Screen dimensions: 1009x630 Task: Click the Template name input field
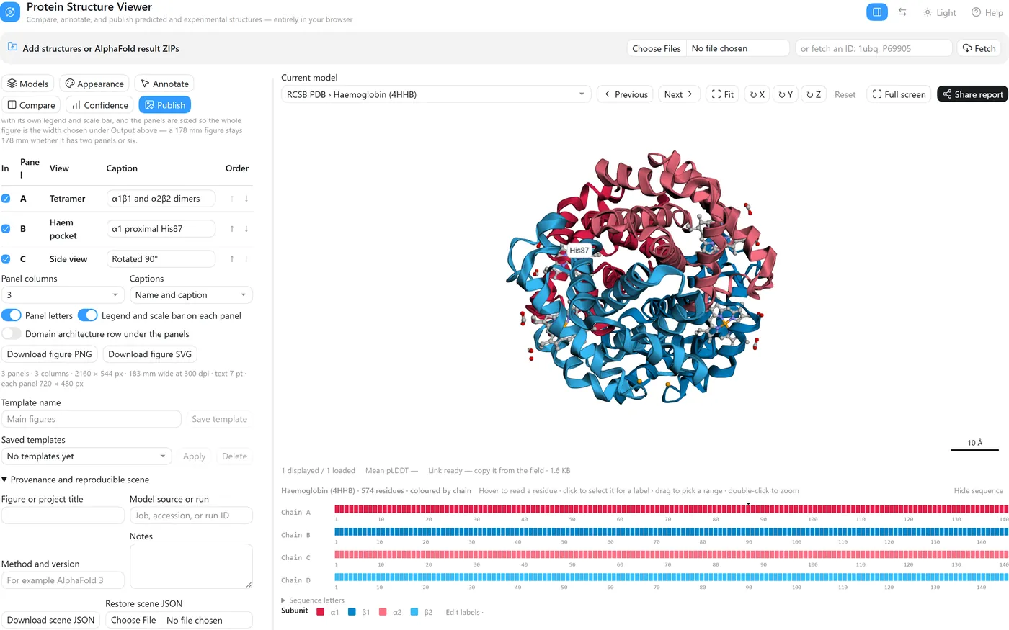click(91, 419)
